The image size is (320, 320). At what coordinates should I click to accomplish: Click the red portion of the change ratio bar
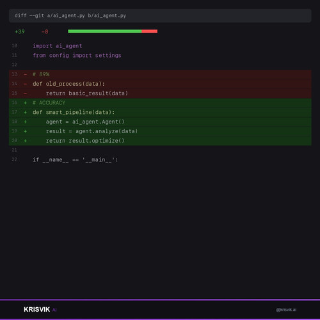coord(150,31)
